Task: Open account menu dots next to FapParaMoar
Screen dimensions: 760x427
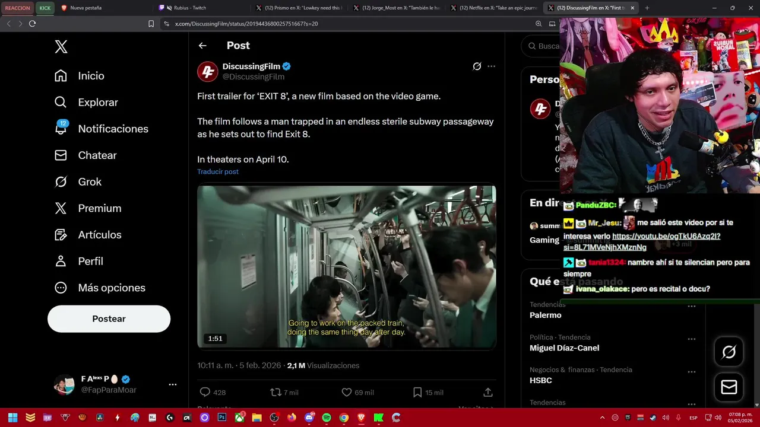Action: point(173,384)
